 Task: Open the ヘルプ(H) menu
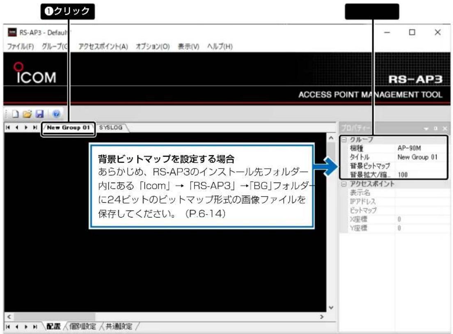click(x=220, y=46)
